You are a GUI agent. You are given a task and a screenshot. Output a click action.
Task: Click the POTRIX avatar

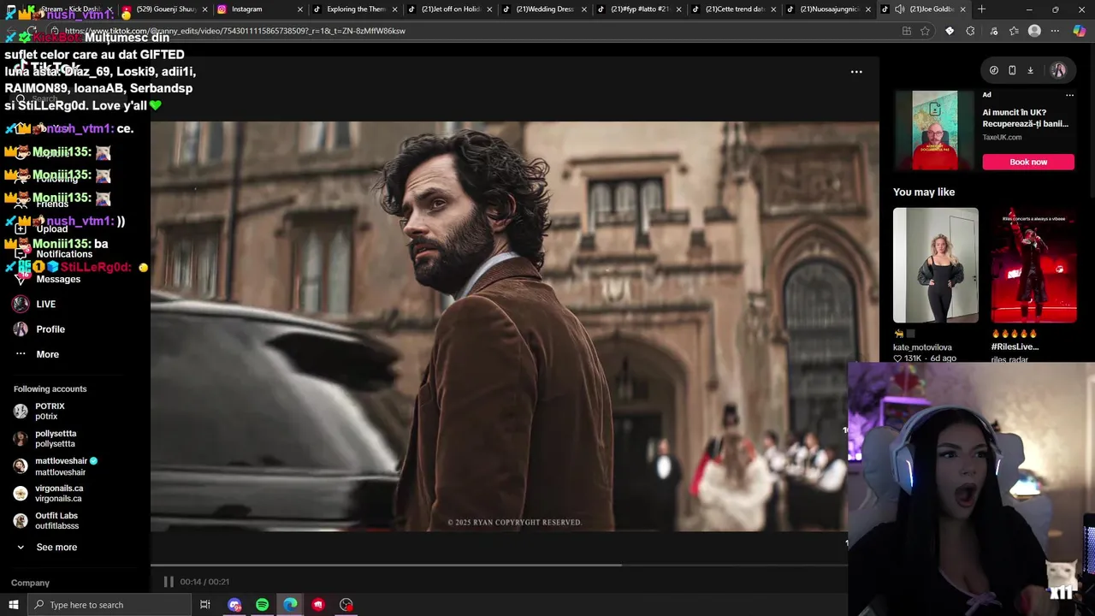coord(21,412)
